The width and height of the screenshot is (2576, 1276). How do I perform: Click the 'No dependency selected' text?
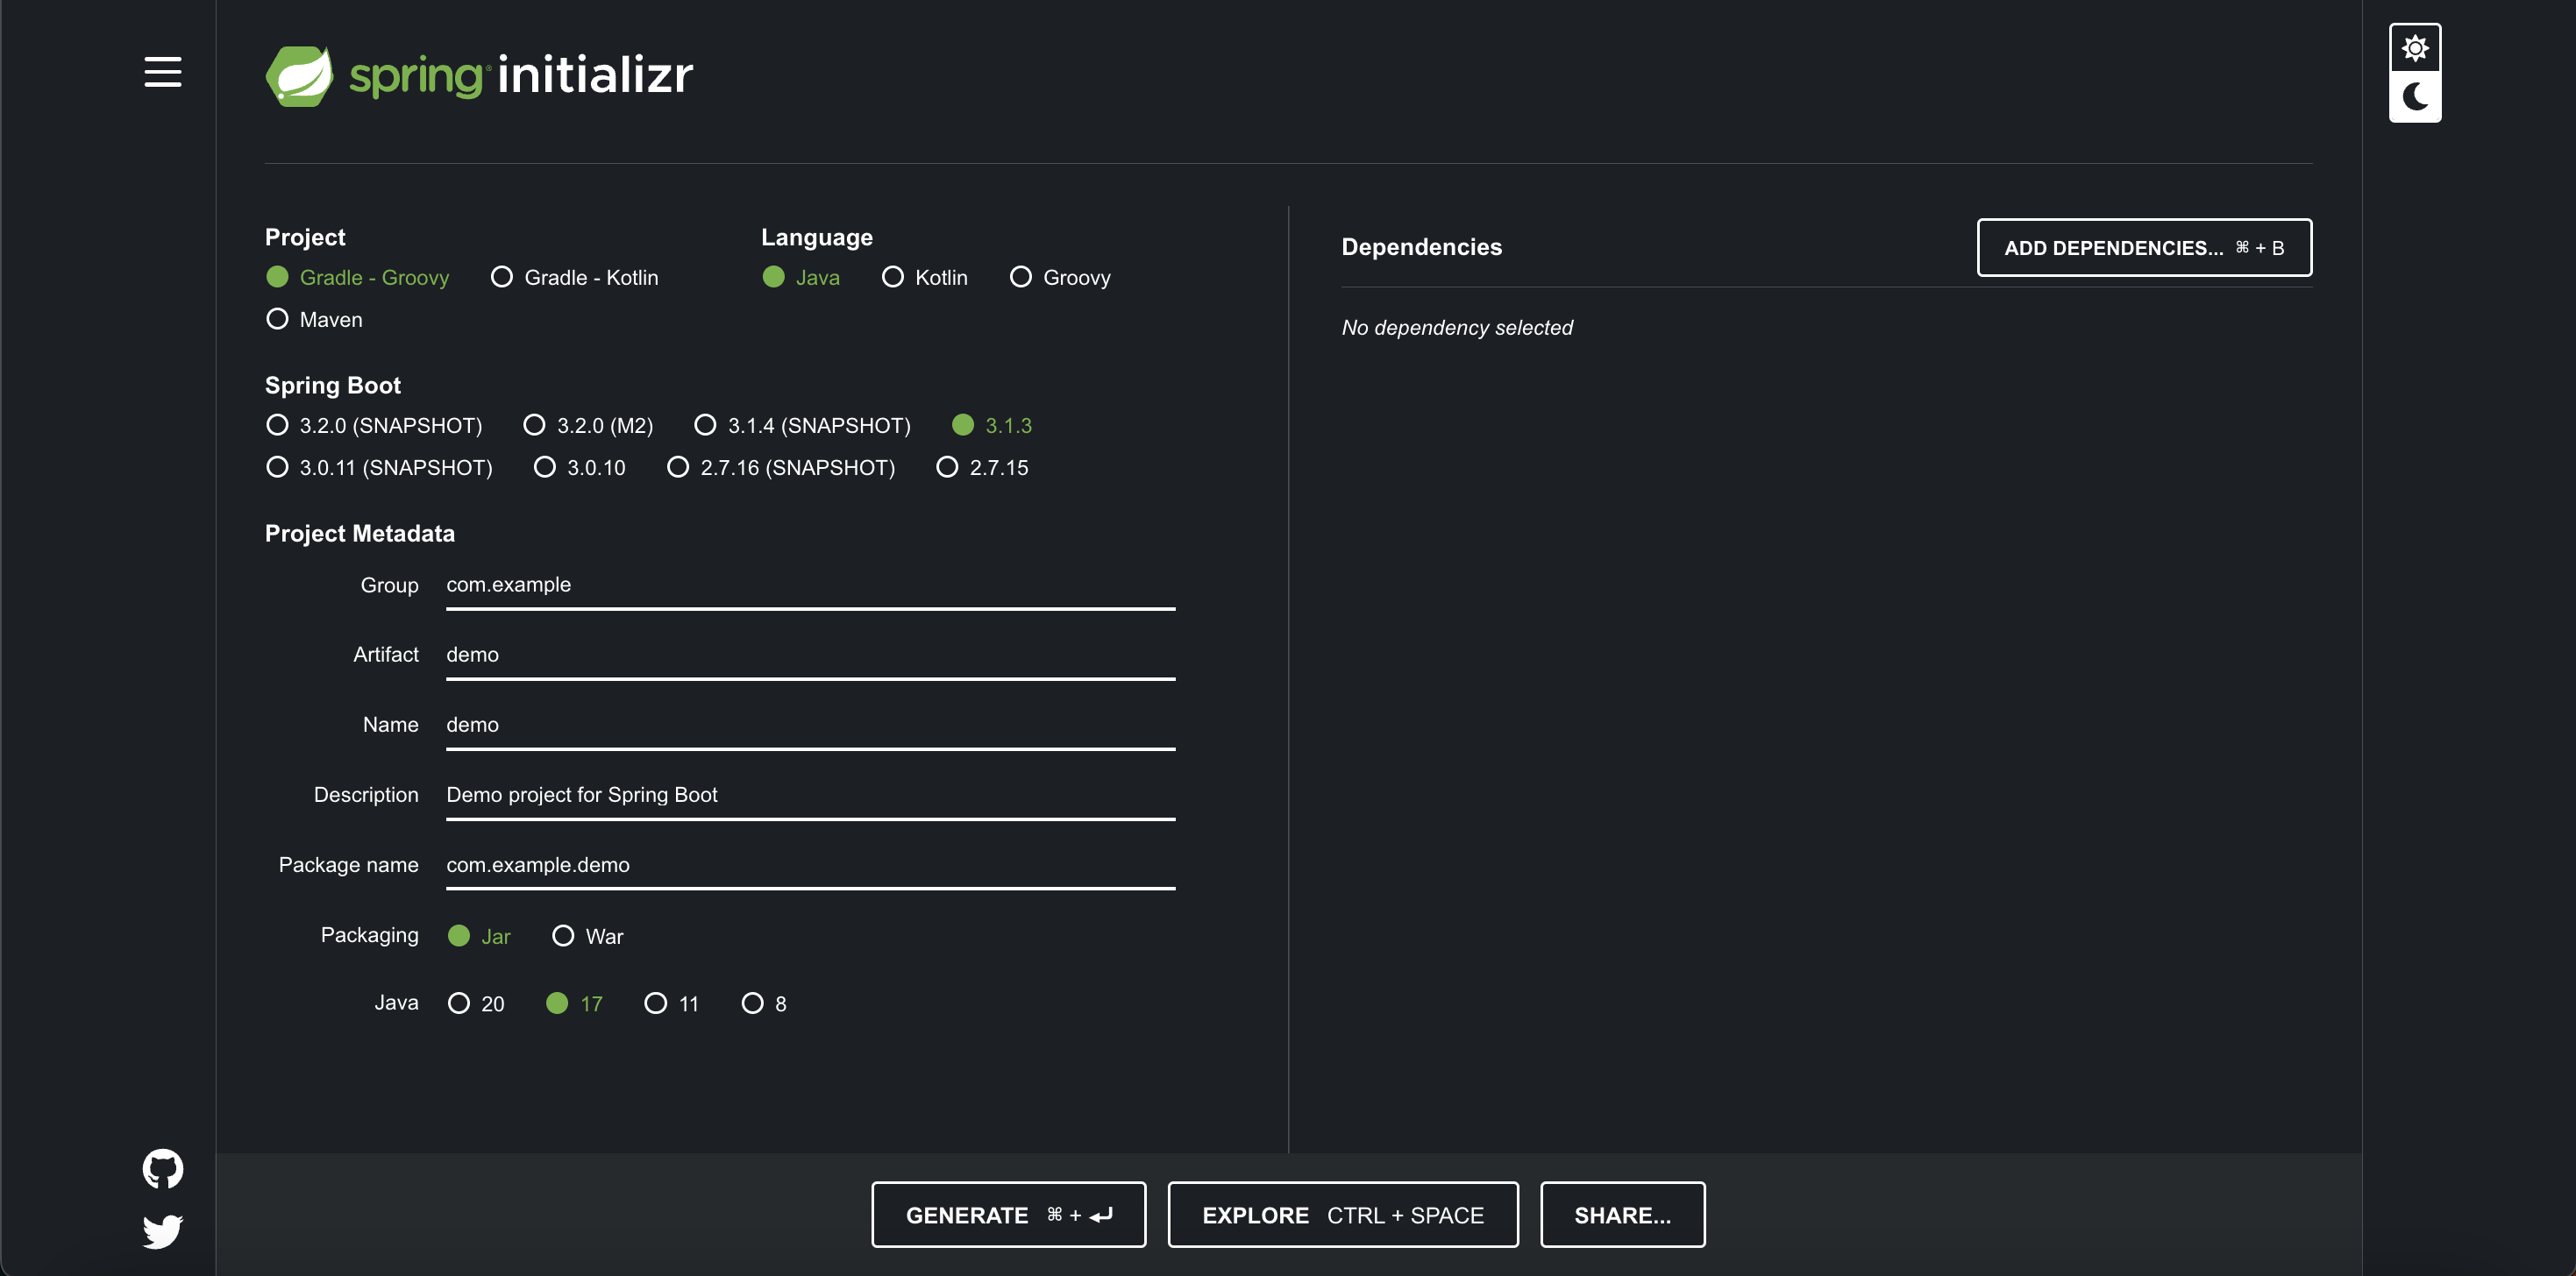click(1457, 328)
